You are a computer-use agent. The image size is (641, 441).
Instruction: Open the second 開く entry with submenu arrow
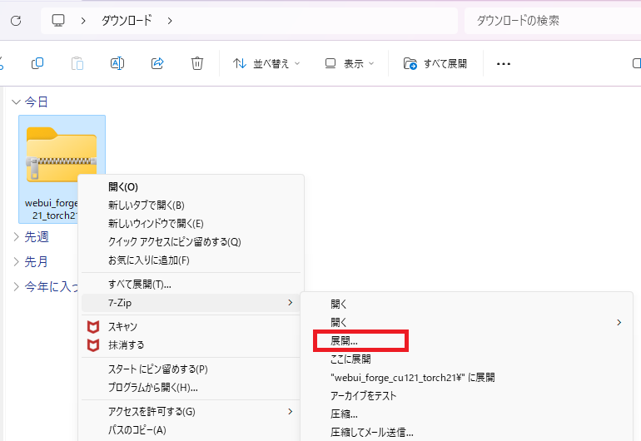466,323
